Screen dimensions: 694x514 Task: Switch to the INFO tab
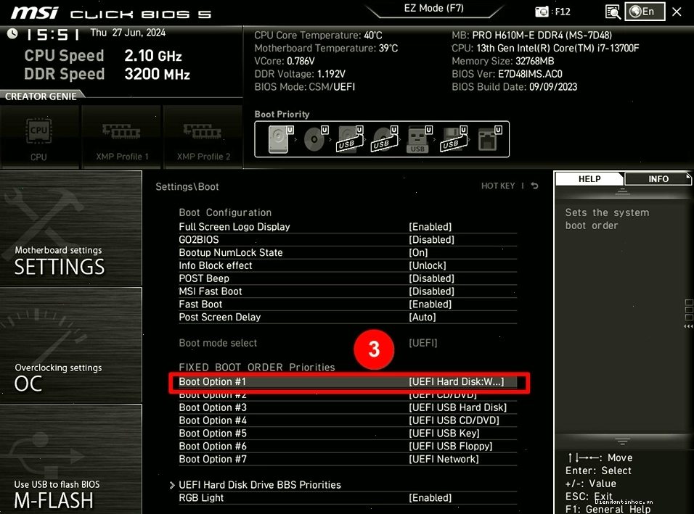pos(658,179)
